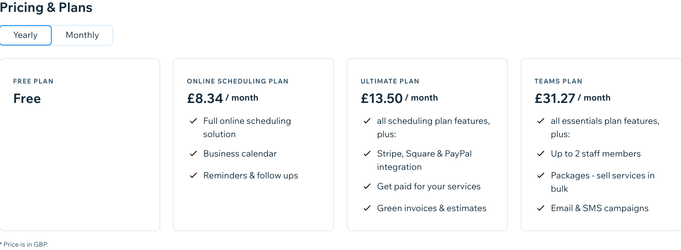This screenshot has height=250, width=681.
Task: Click checkmark beside Stripe, Square & PayPal integration
Action: 367,154
